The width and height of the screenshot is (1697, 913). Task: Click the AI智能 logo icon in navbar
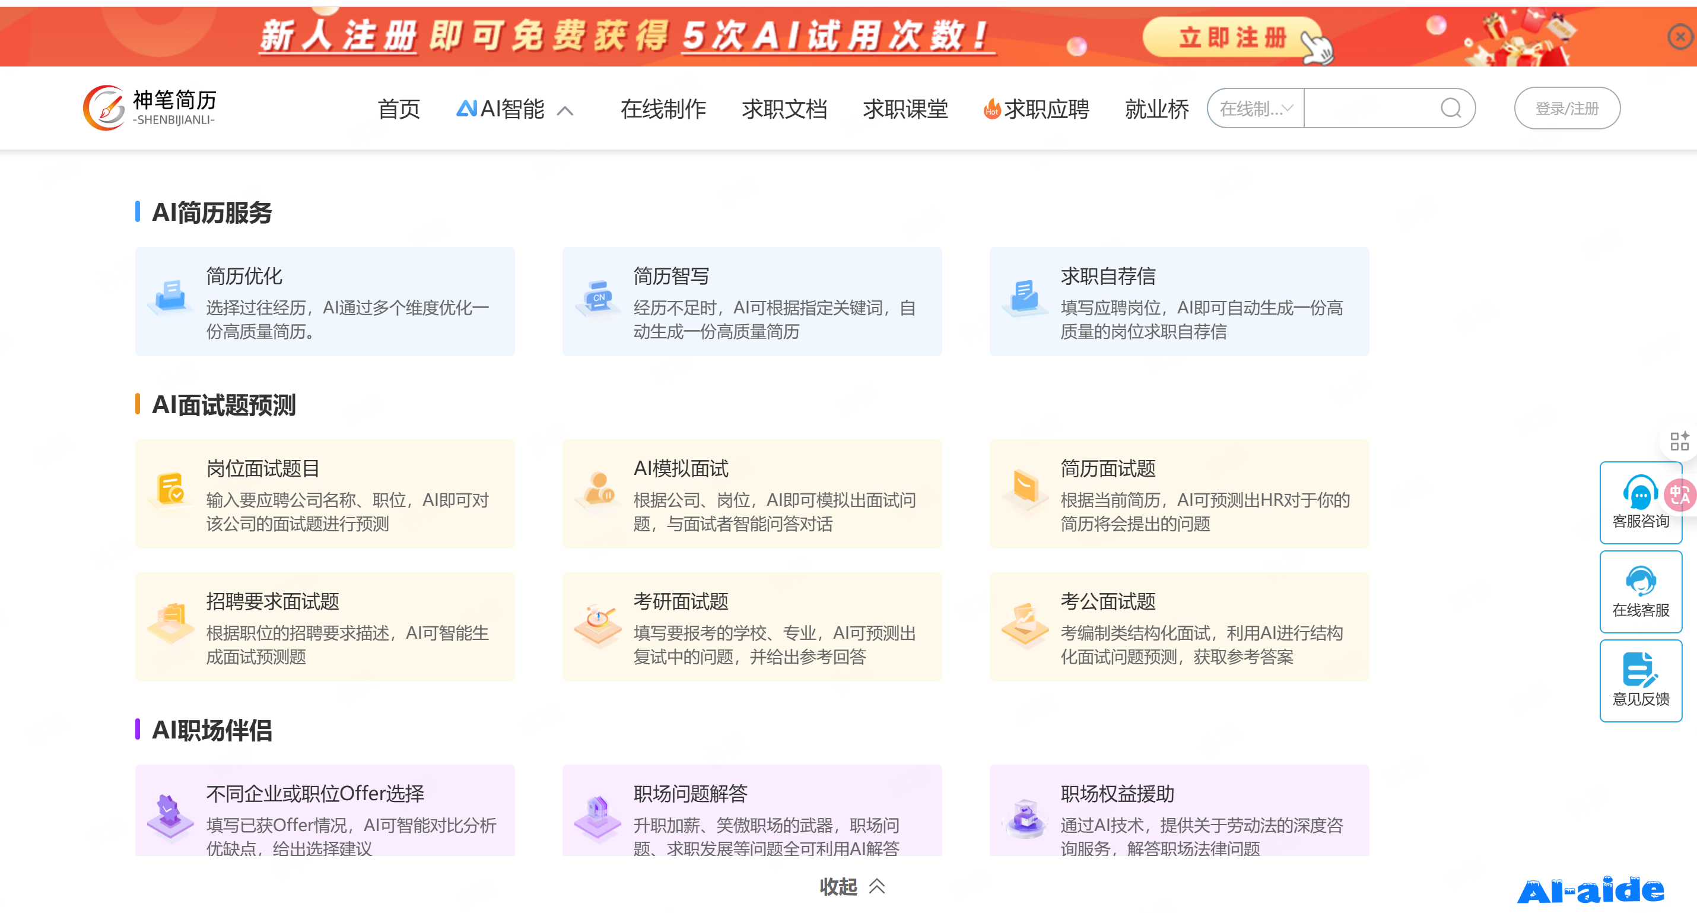468,109
